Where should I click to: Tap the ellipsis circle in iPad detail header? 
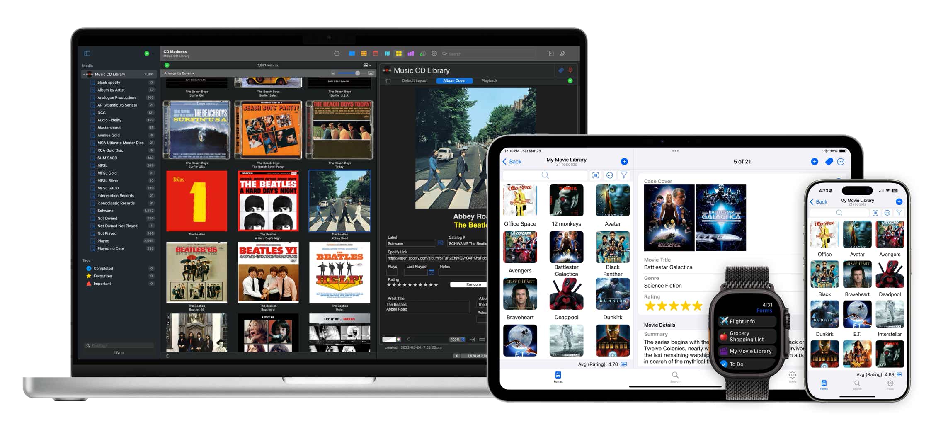(x=841, y=162)
